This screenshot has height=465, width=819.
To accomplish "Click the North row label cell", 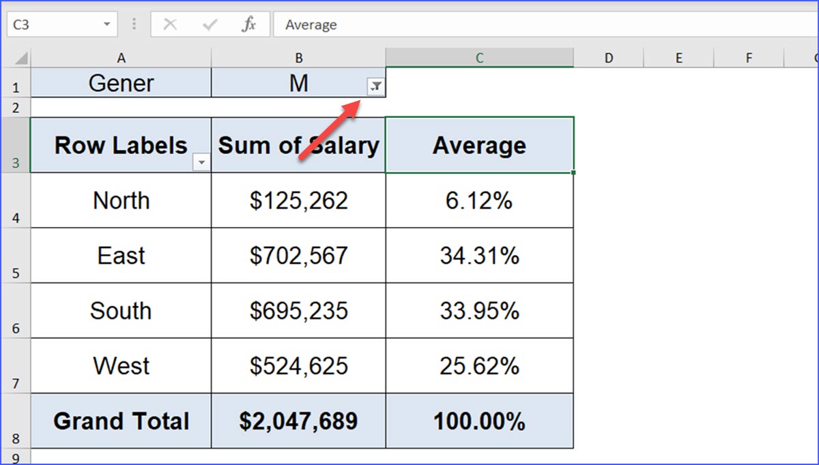I will click(121, 200).
